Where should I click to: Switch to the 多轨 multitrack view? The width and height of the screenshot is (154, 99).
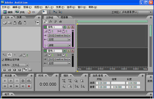click(20, 12)
